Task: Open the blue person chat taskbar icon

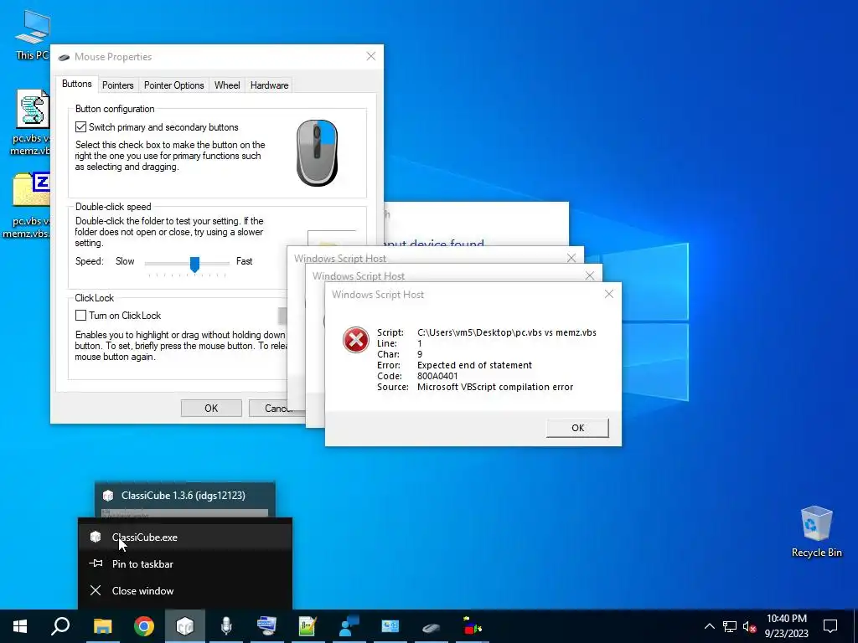Action: [349, 626]
